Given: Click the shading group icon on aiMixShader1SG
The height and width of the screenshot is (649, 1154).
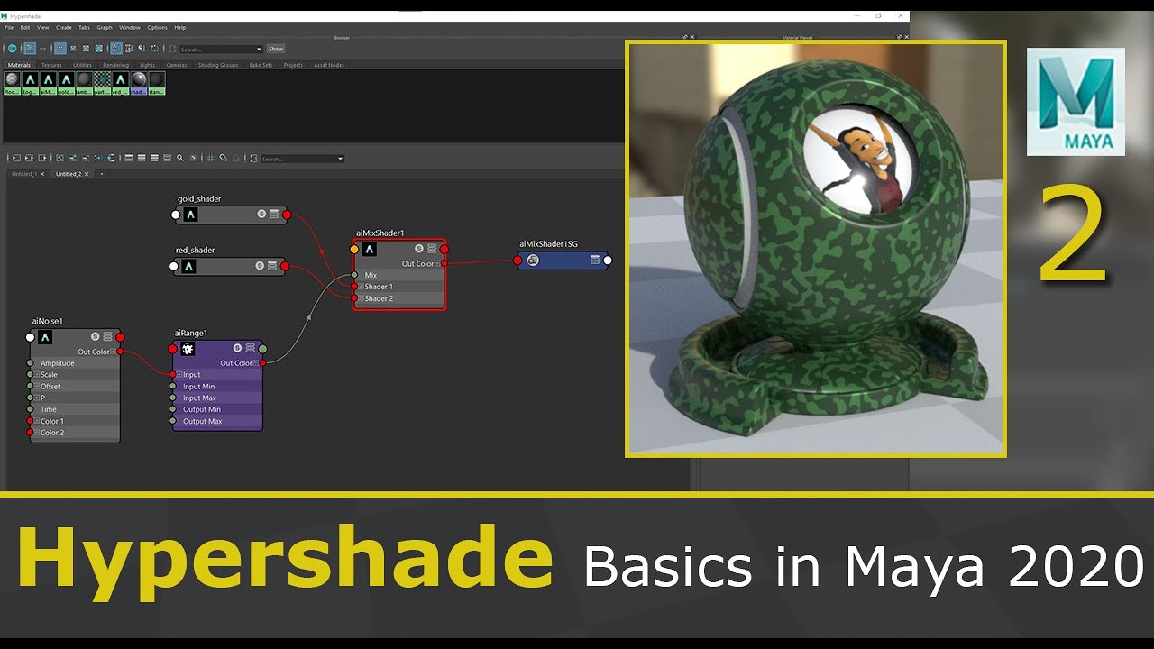Looking at the screenshot, I should click(x=533, y=260).
